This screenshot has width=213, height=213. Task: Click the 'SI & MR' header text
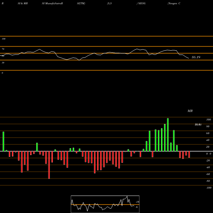click(x=23, y=3)
